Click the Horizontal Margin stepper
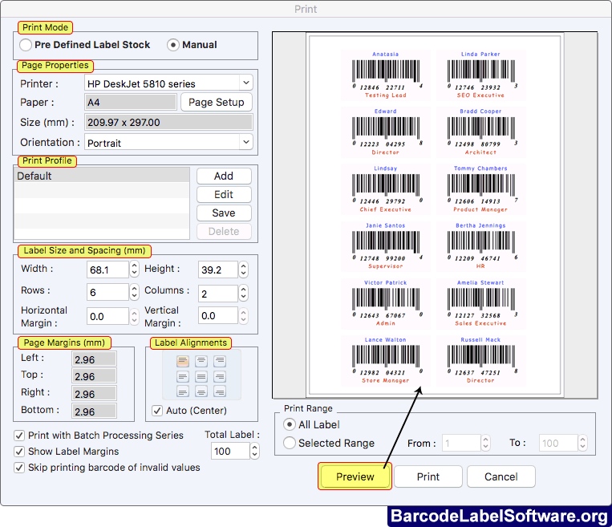 click(x=134, y=316)
